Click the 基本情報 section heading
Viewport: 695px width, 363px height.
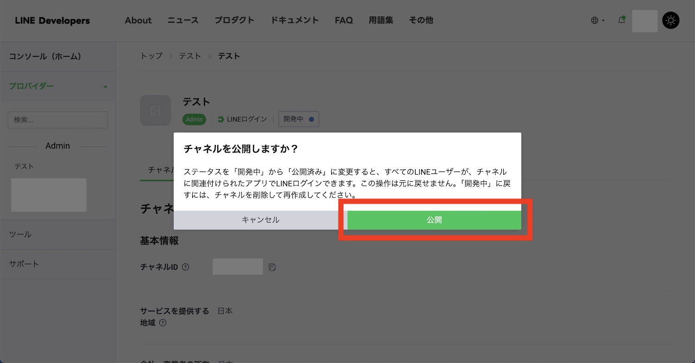(x=159, y=241)
